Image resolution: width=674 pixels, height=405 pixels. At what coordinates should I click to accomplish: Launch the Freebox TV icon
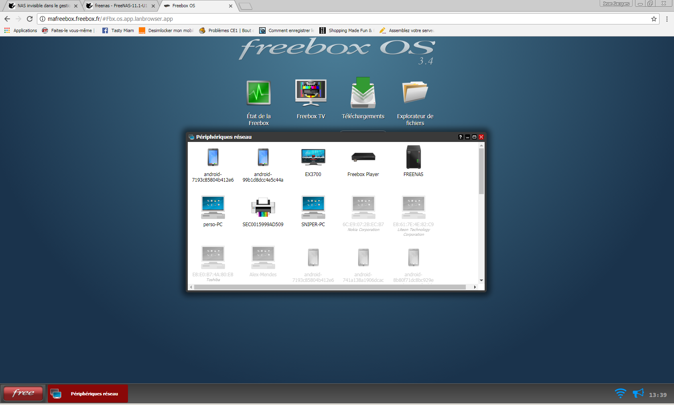(x=311, y=93)
